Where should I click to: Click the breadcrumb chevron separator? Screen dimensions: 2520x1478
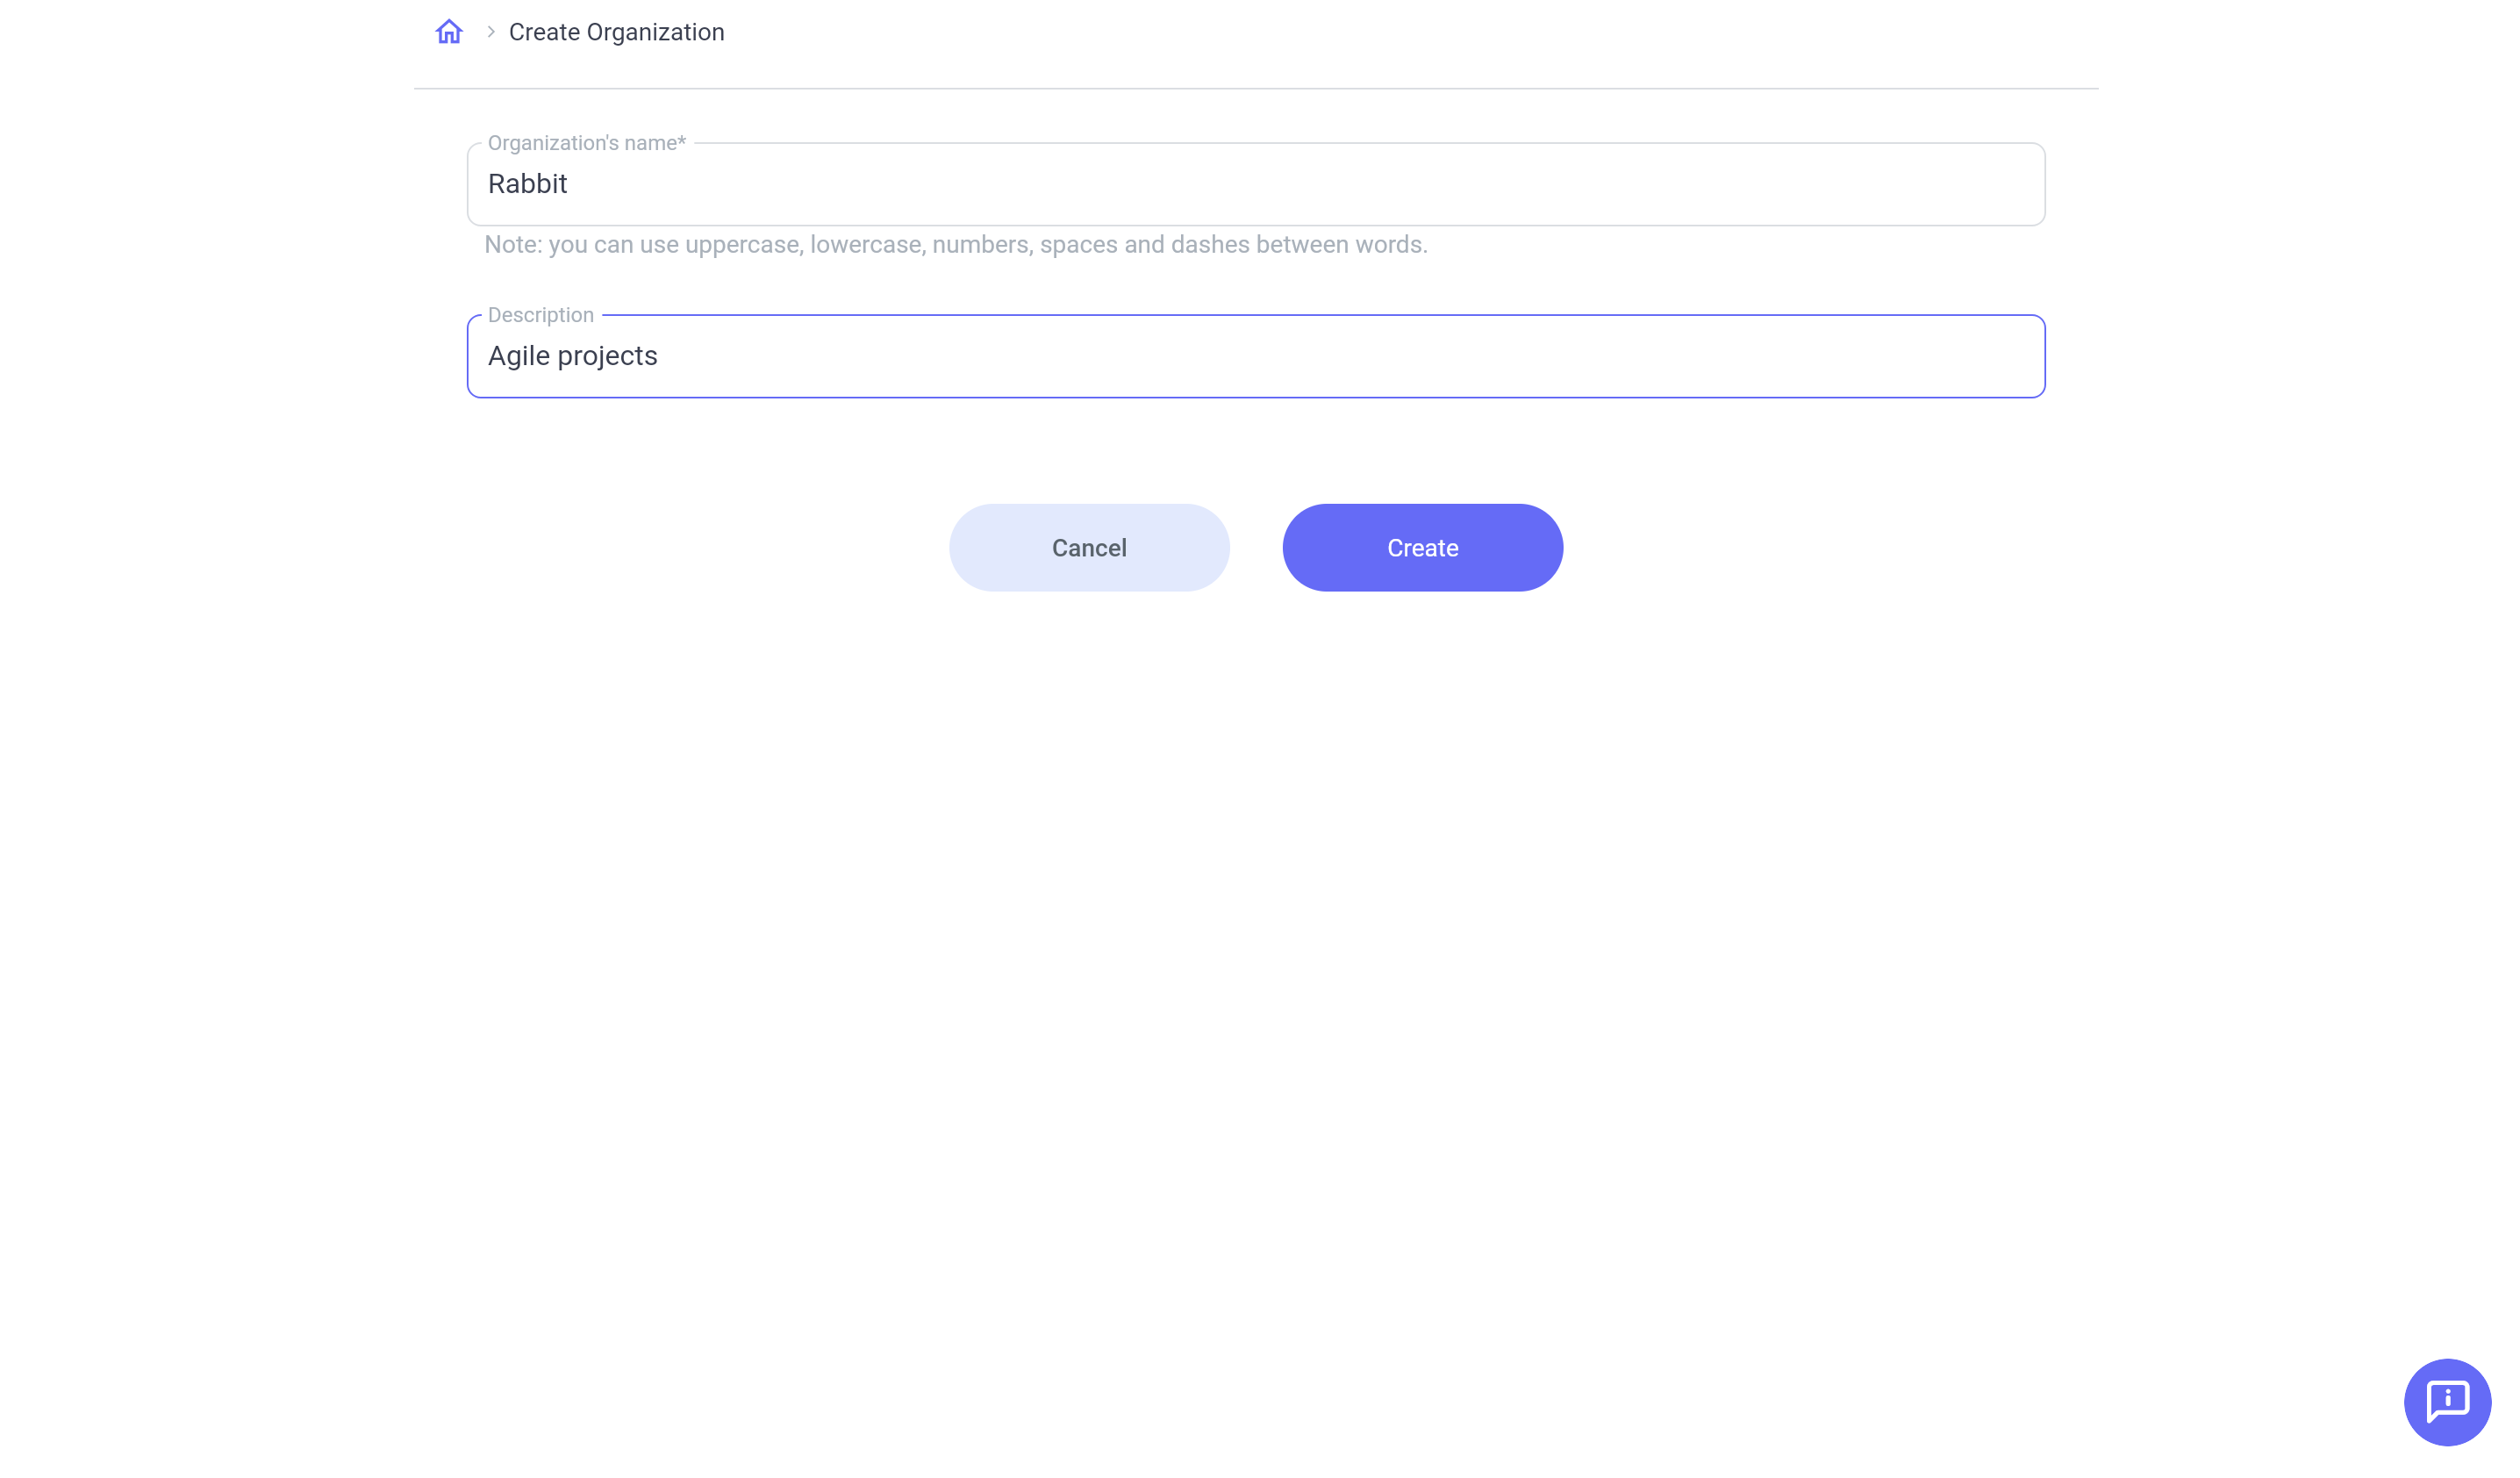pyautogui.click(x=491, y=32)
